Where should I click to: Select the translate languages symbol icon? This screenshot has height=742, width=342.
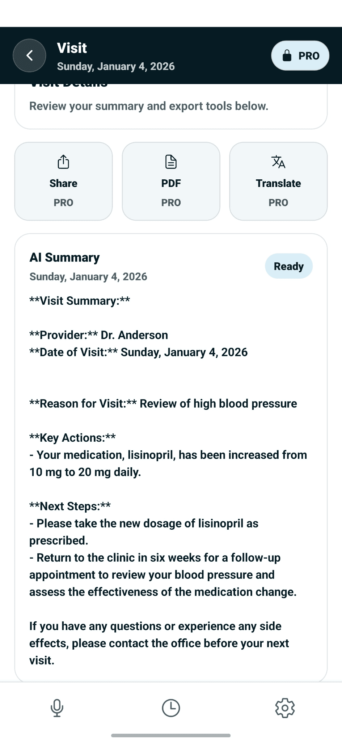(278, 162)
